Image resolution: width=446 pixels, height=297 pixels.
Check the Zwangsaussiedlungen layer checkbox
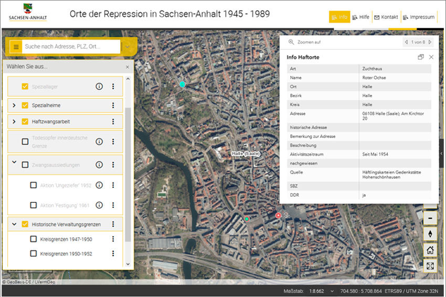click(25, 165)
